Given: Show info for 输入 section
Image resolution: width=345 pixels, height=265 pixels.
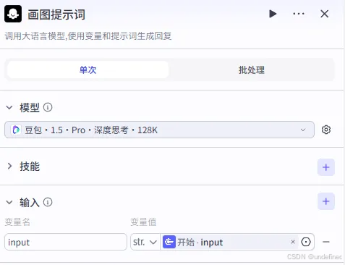Looking at the screenshot, I should pyautogui.click(x=48, y=202).
